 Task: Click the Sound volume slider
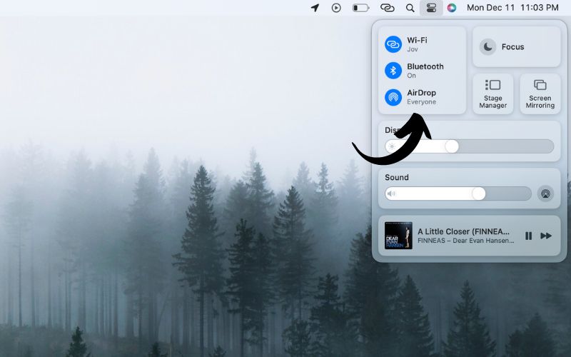tap(458, 193)
